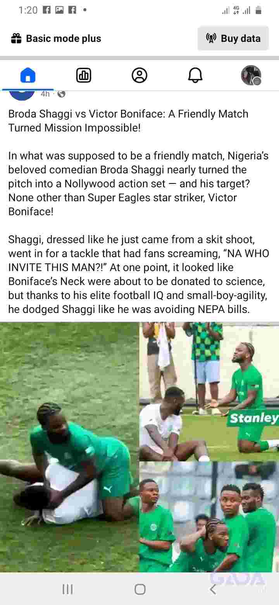This screenshot has width=279, height=605.
Task: Open the notifications bell
Action: [x=195, y=75]
